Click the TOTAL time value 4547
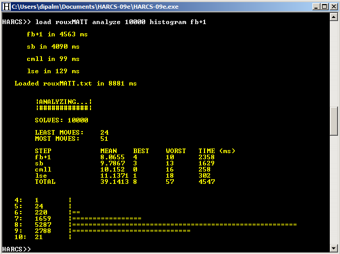 (x=207, y=181)
